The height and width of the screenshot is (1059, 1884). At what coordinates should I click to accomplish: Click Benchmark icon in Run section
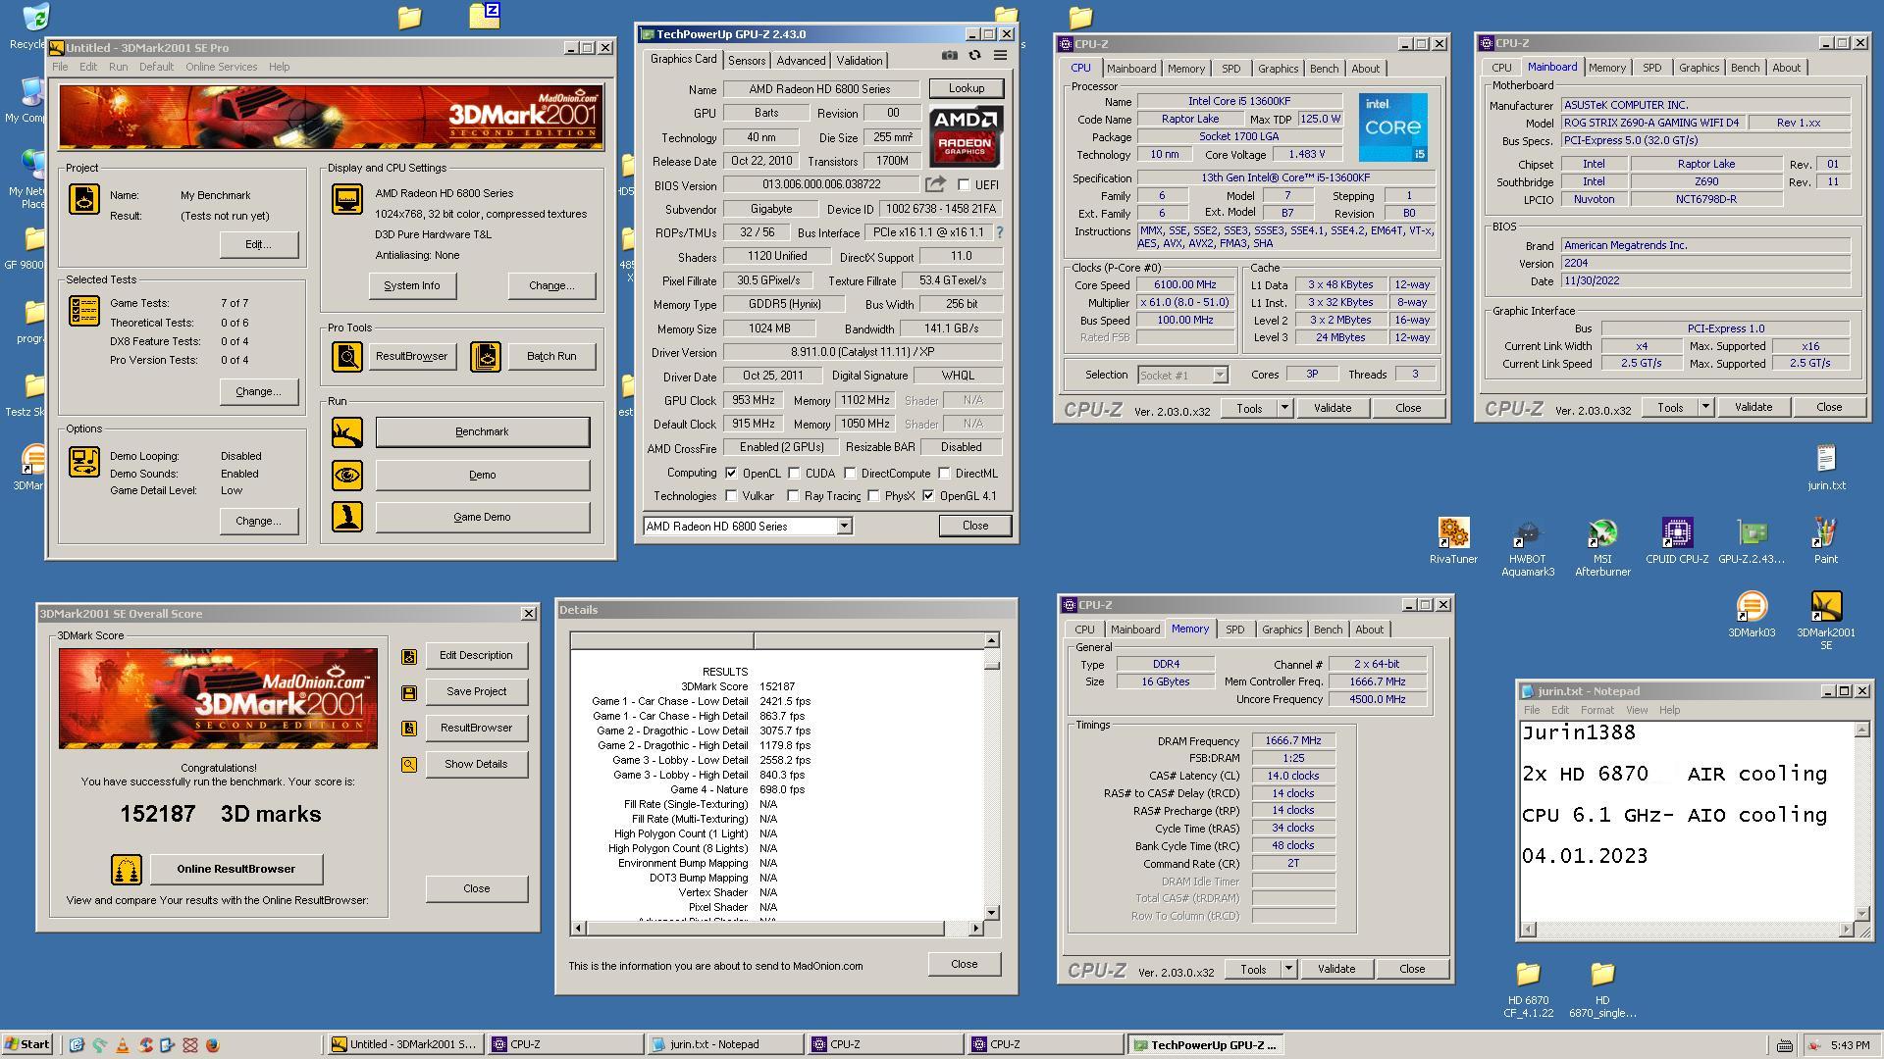pos(346,431)
